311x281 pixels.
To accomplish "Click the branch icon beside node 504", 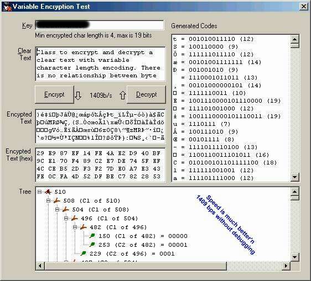I will click(66, 209).
